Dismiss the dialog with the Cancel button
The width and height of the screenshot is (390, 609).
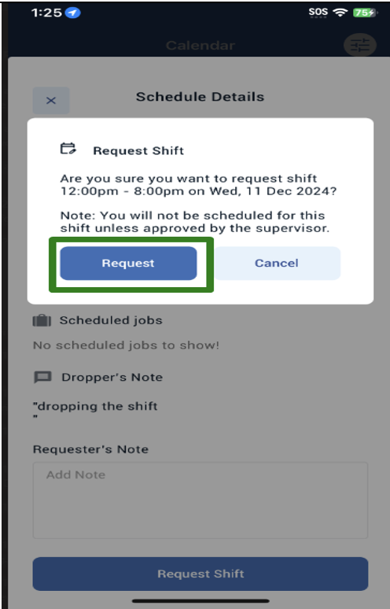pyautogui.click(x=277, y=264)
